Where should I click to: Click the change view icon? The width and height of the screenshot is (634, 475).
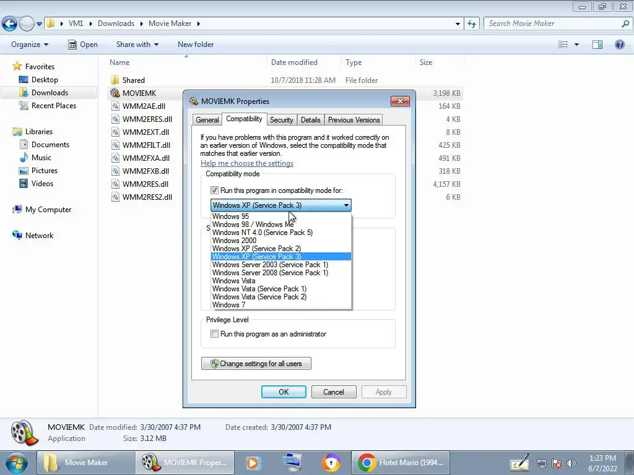click(x=563, y=45)
